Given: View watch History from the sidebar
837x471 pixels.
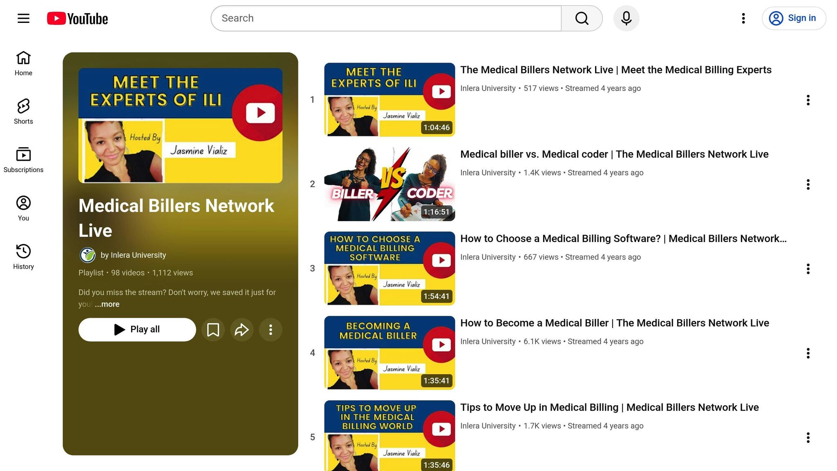Looking at the screenshot, I should click(23, 256).
